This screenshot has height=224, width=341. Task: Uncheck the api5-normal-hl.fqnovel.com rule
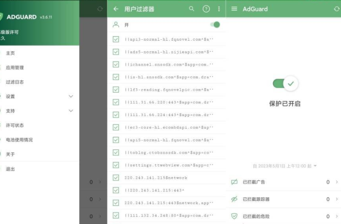[116, 140]
